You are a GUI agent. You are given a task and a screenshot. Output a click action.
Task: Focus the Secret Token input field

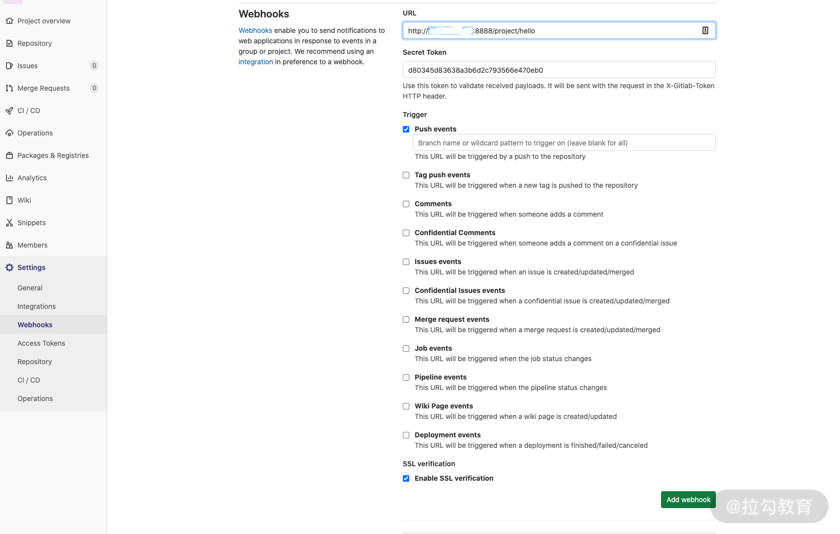559,70
